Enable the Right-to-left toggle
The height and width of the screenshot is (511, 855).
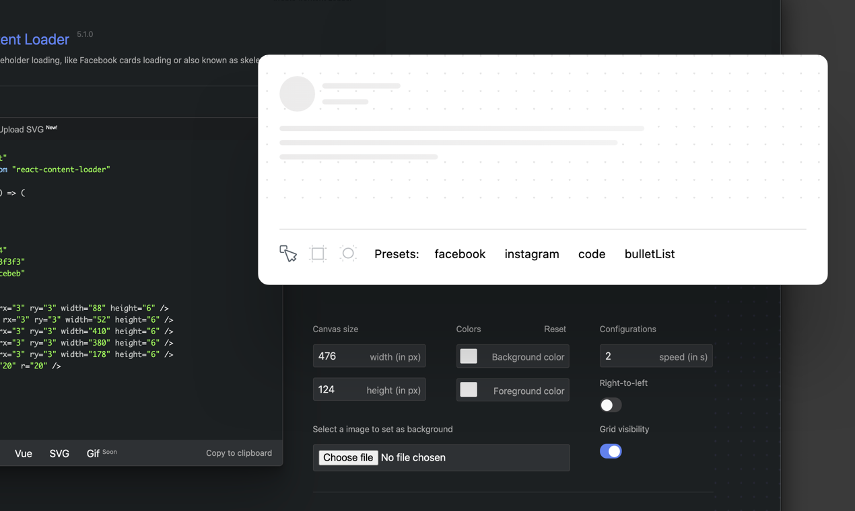tap(611, 405)
